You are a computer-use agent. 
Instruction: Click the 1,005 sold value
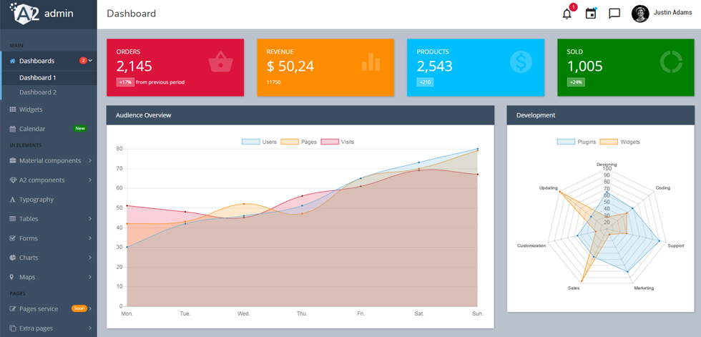585,66
